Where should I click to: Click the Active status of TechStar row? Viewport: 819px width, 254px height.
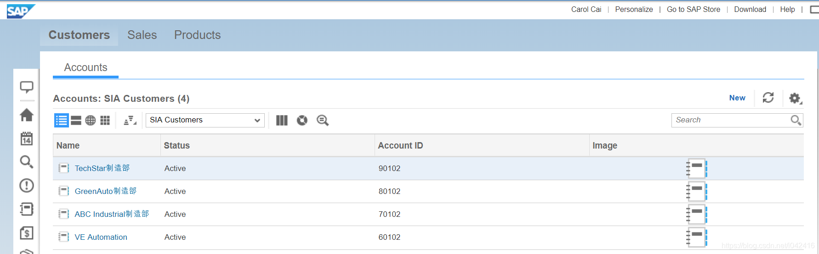click(x=175, y=168)
